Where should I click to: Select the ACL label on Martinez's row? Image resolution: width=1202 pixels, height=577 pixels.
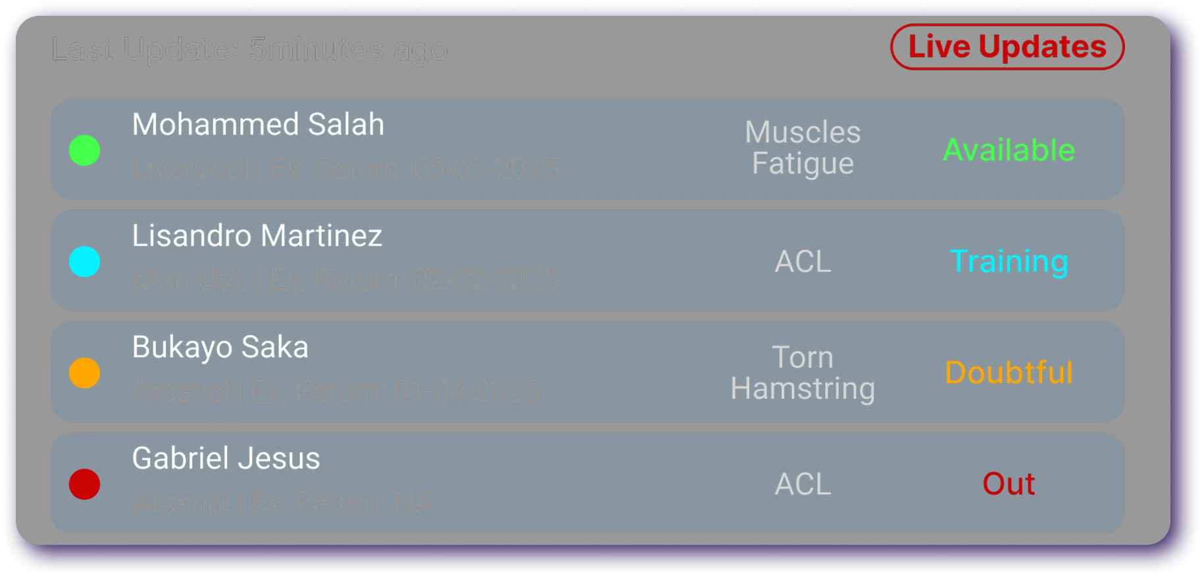click(x=802, y=261)
